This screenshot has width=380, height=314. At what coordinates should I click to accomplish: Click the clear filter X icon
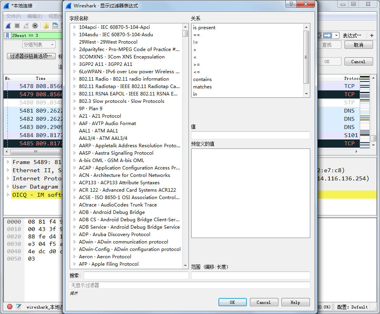coord(319,35)
